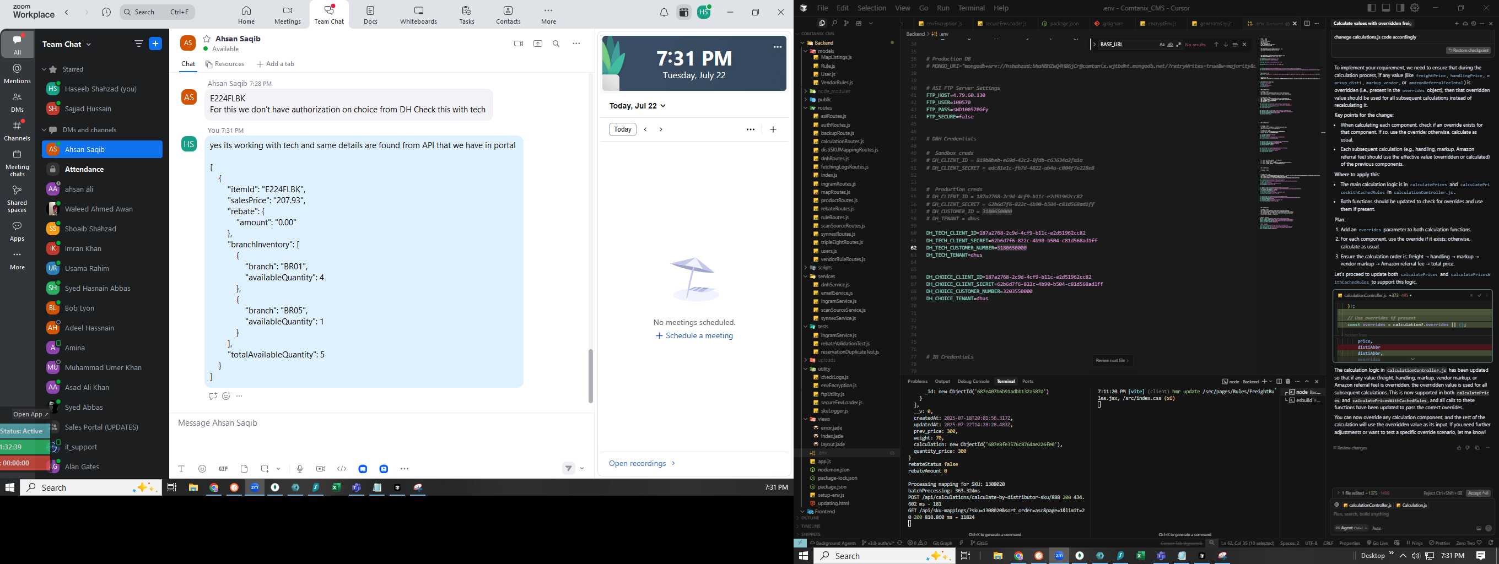The width and height of the screenshot is (1499, 564).
Task: Click Restore checkpoint in Cursor chat
Action: (1469, 50)
